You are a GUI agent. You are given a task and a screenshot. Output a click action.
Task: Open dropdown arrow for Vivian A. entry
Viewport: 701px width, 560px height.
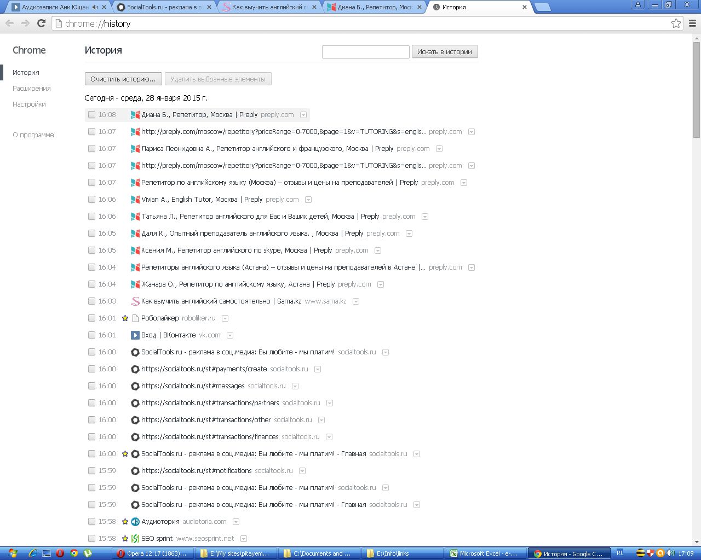coord(308,200)
